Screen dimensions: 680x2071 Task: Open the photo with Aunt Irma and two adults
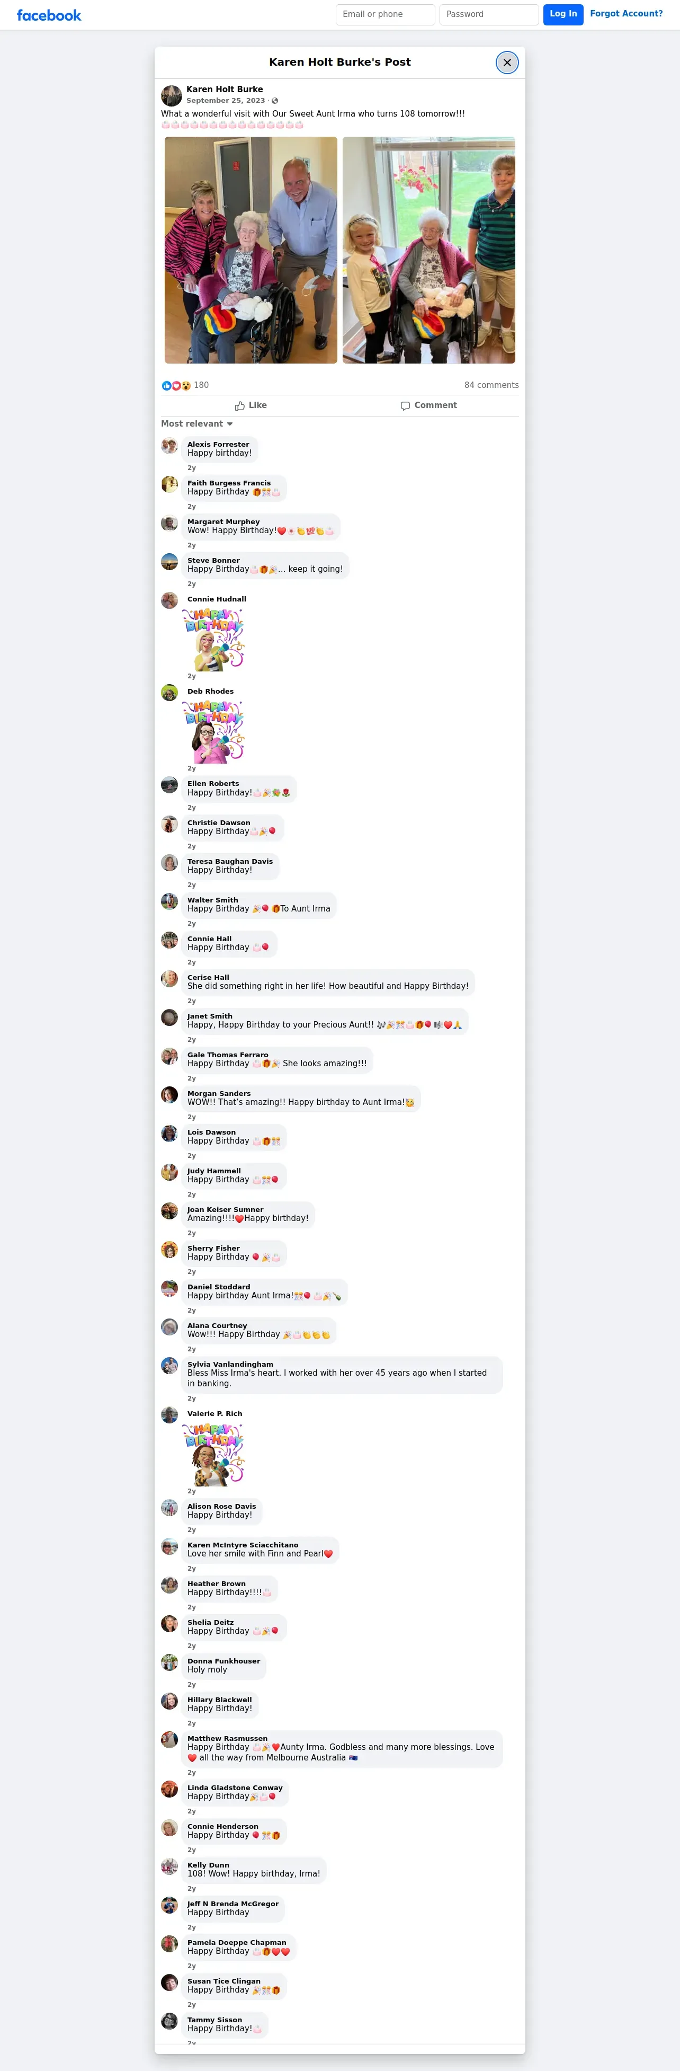[x=251, y=250]
